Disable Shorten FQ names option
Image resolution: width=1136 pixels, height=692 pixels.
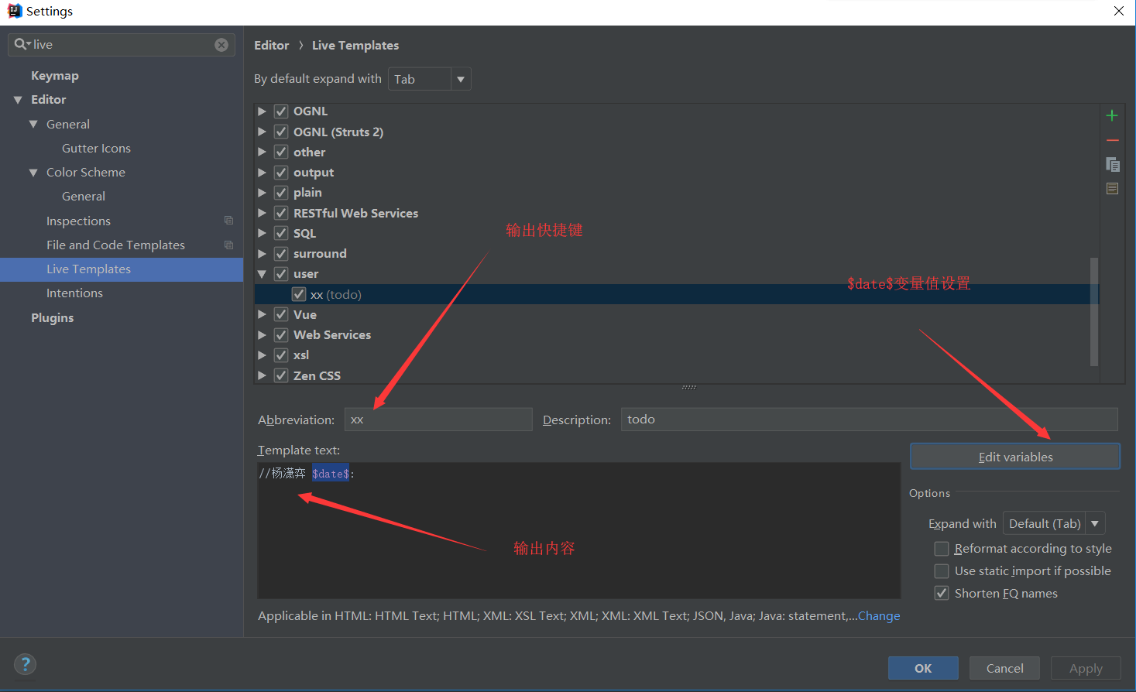coord(942,594)
